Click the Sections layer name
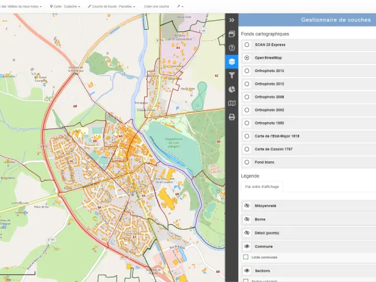The height and width of the screenshot is (282, 376). click(262, 271)
